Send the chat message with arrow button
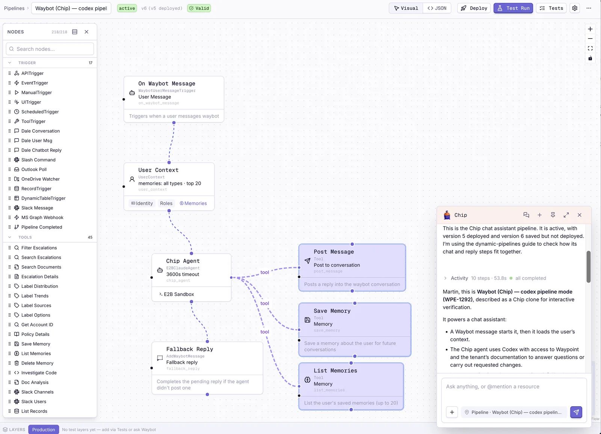 (x=576, y=412)
